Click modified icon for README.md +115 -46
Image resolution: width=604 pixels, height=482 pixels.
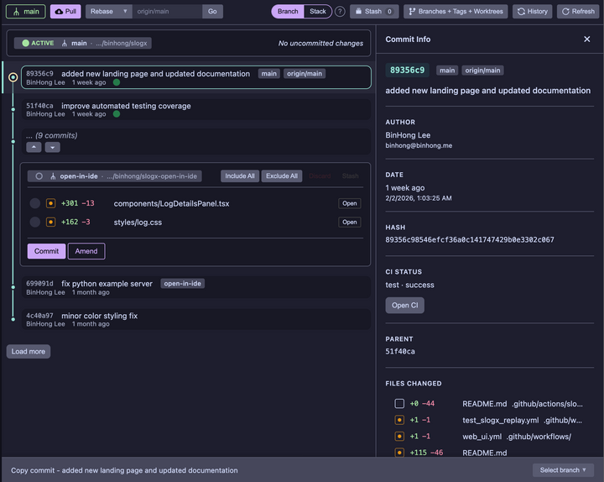[x=399, y=453]
